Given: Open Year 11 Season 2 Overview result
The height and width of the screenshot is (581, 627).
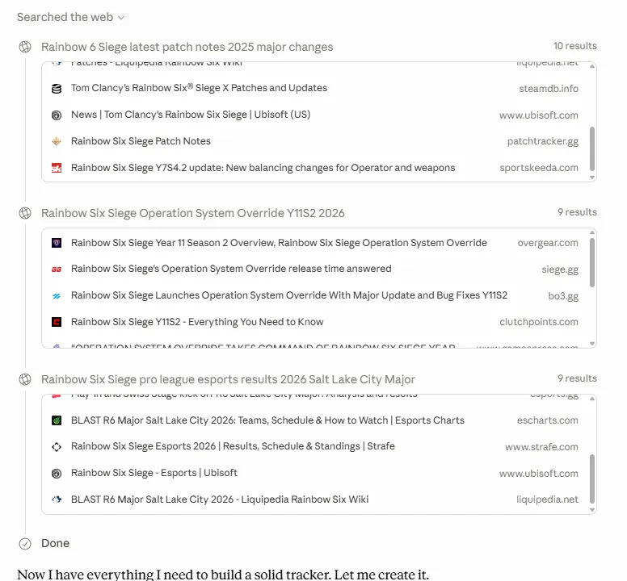Looking at the screenshot, I should (279, 243).
